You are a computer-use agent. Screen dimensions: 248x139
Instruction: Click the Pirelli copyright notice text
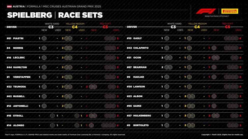point(222,134)
